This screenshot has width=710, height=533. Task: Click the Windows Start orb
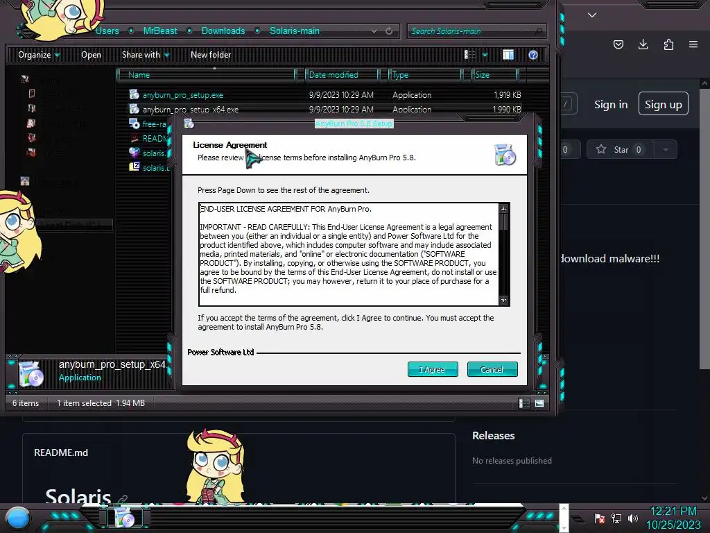tap(19, 518)
